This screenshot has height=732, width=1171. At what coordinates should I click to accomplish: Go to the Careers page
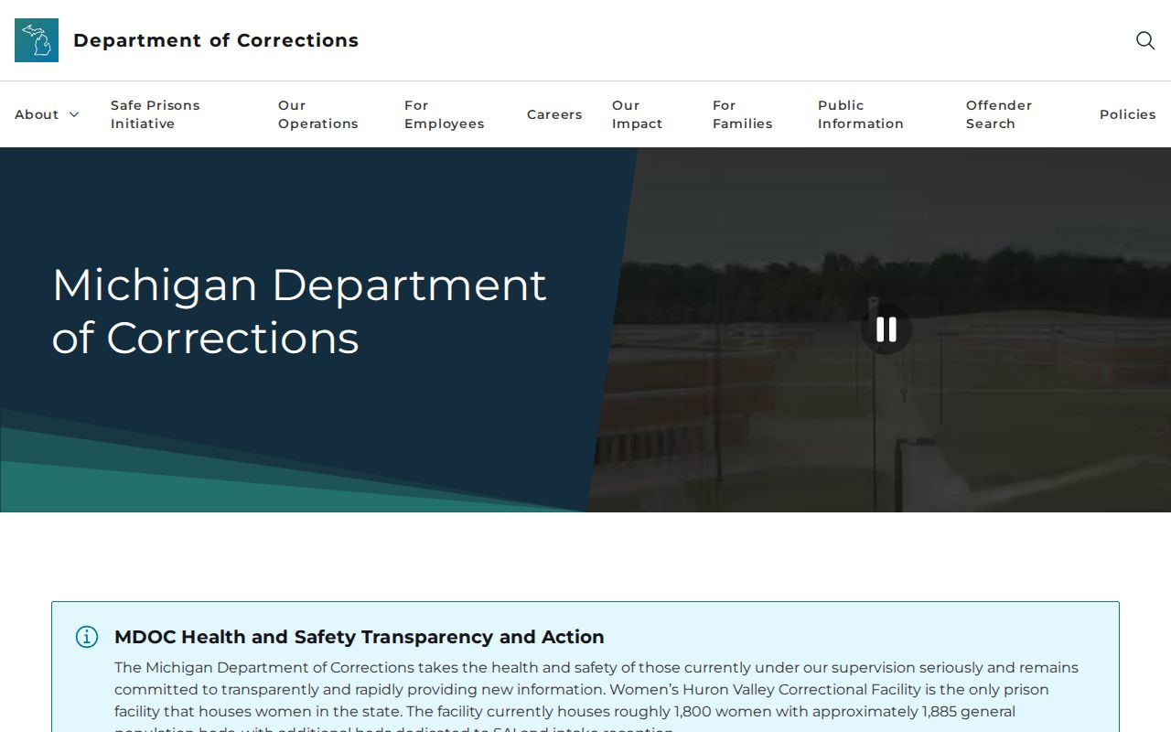pos(554,114)
